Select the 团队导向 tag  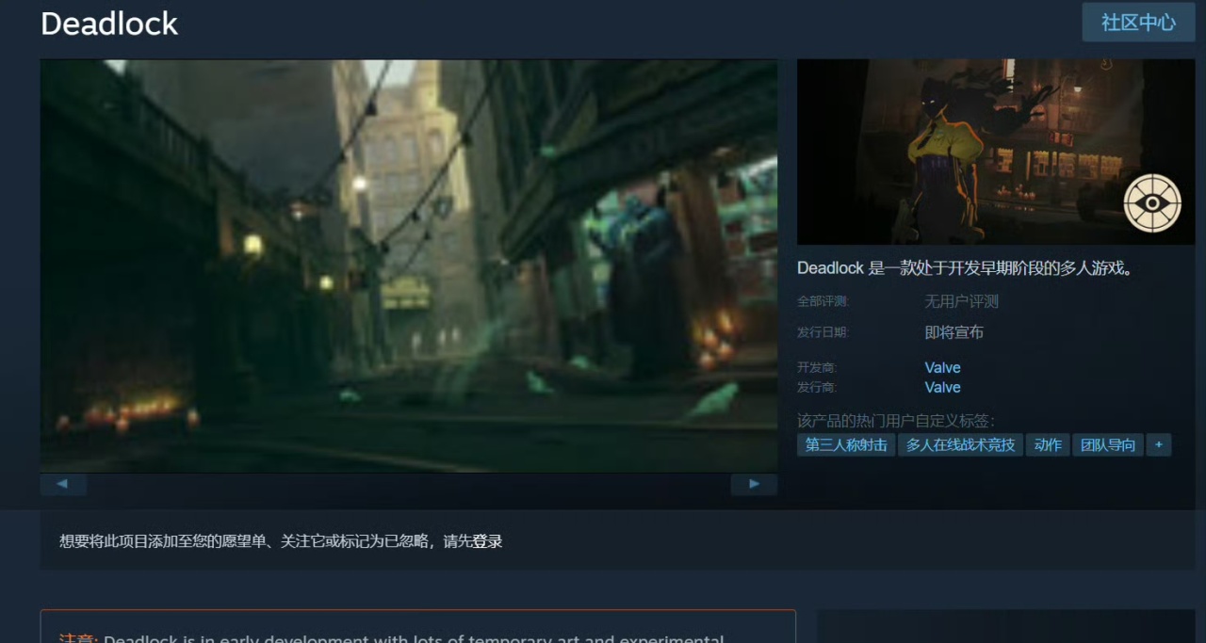pyautogui.click(x=1108, y=445)
